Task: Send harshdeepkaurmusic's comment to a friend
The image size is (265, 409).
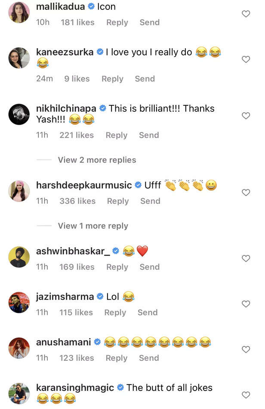Action: pyautogui.click(x=150, y=201)
